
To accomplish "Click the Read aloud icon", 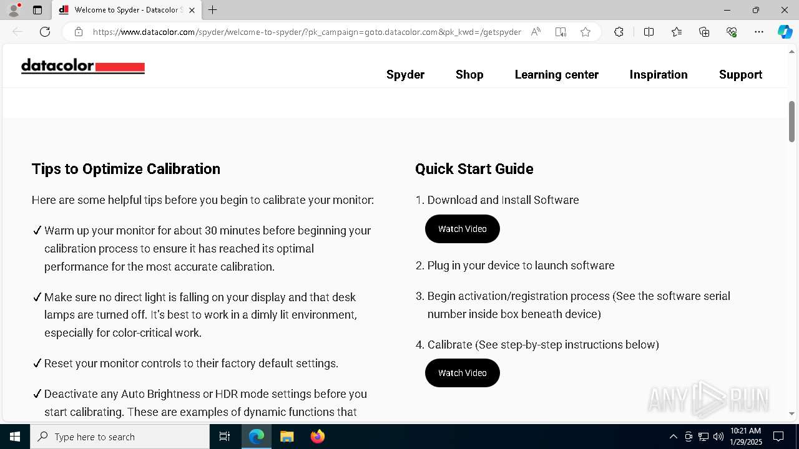I will (x=536, y=32).
